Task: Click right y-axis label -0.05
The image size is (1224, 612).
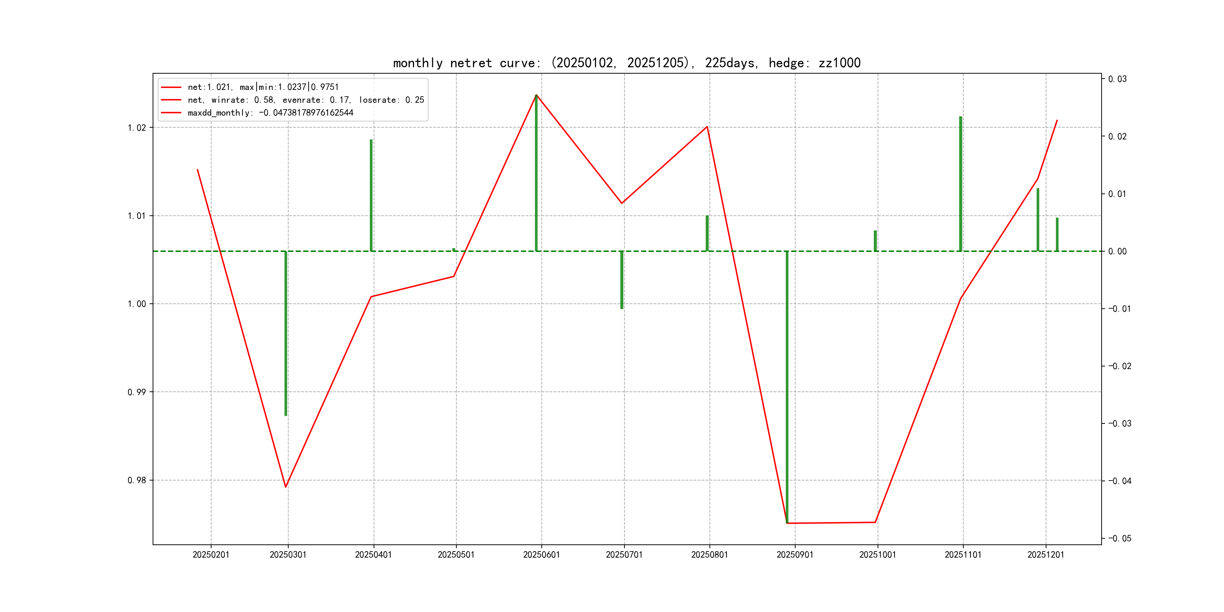Action: point(1119,538)
